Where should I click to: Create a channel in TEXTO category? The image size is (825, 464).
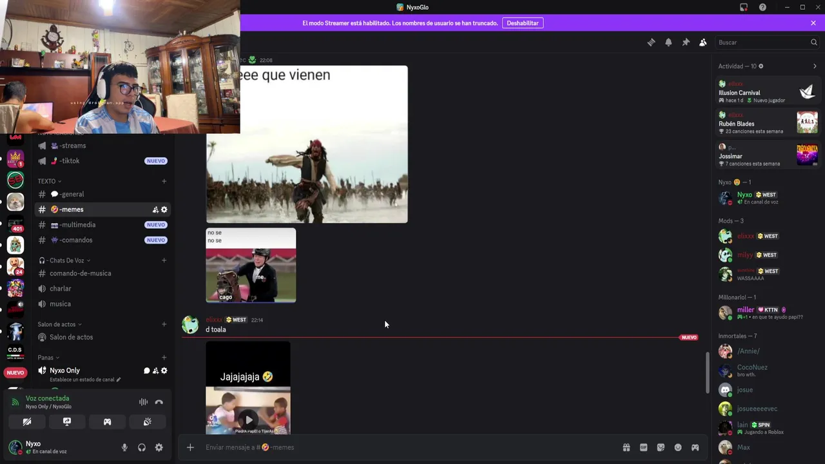pos(164,181)
